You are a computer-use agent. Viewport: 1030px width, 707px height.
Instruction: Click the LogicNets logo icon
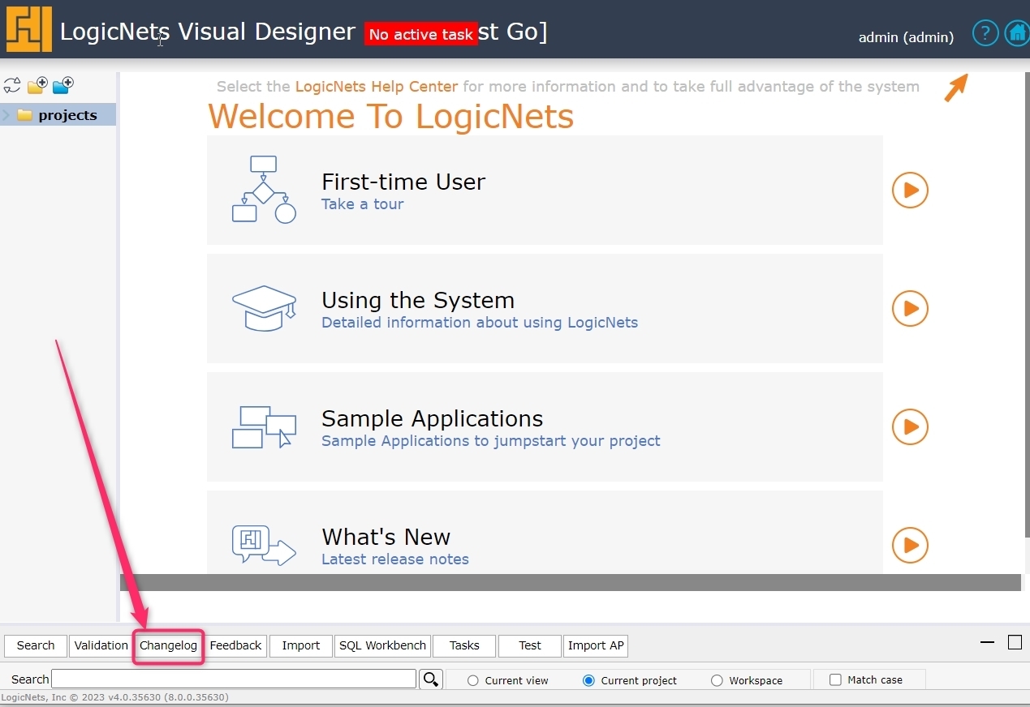click(x=29, y=29)
